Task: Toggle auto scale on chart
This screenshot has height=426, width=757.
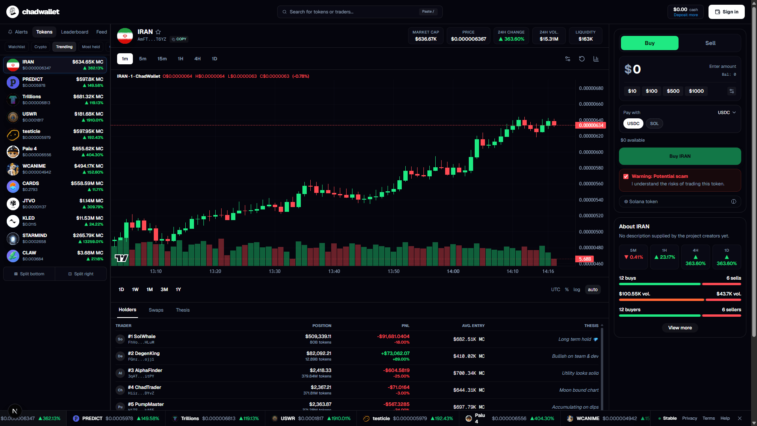Action: pos(593,290)
